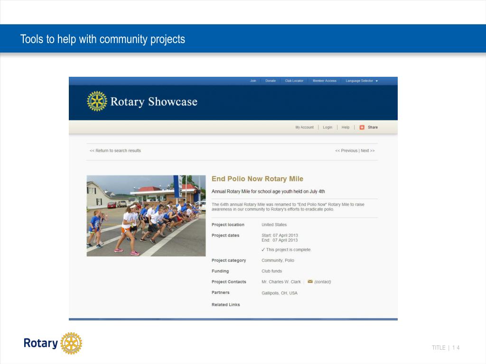Click the (contact) link for Charles Clark

323,282
